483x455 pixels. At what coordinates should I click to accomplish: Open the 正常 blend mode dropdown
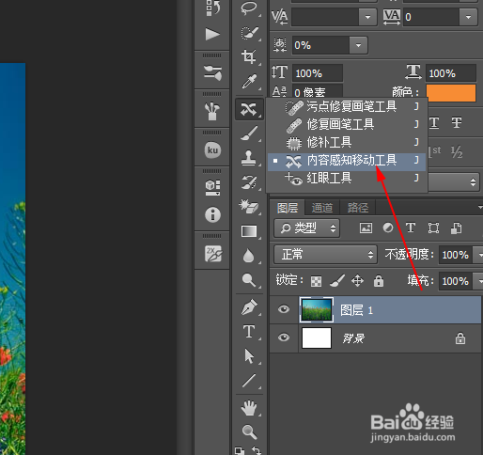coord(325,255)
